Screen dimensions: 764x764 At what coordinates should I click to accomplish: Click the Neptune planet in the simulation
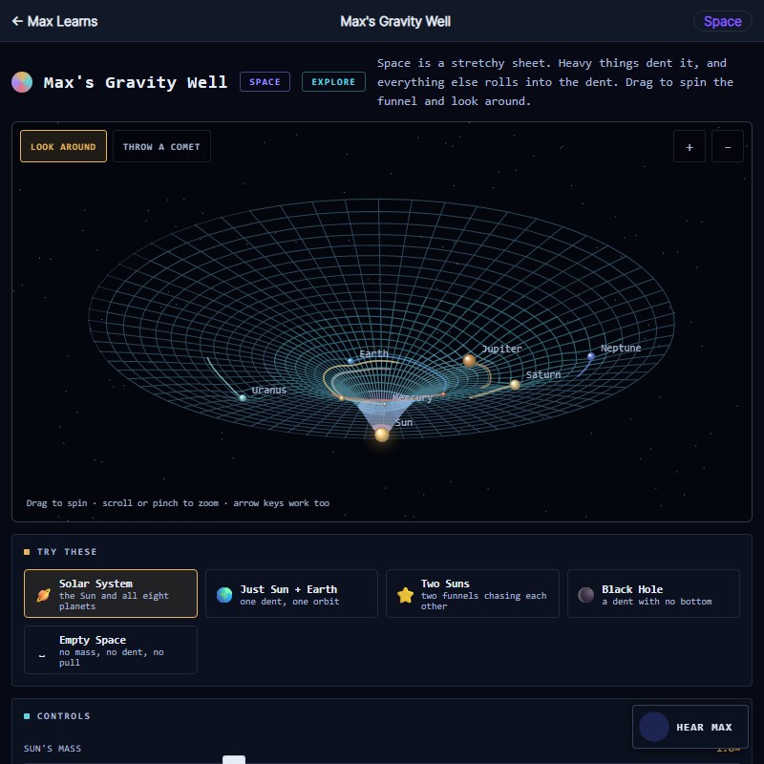[590, 356]
